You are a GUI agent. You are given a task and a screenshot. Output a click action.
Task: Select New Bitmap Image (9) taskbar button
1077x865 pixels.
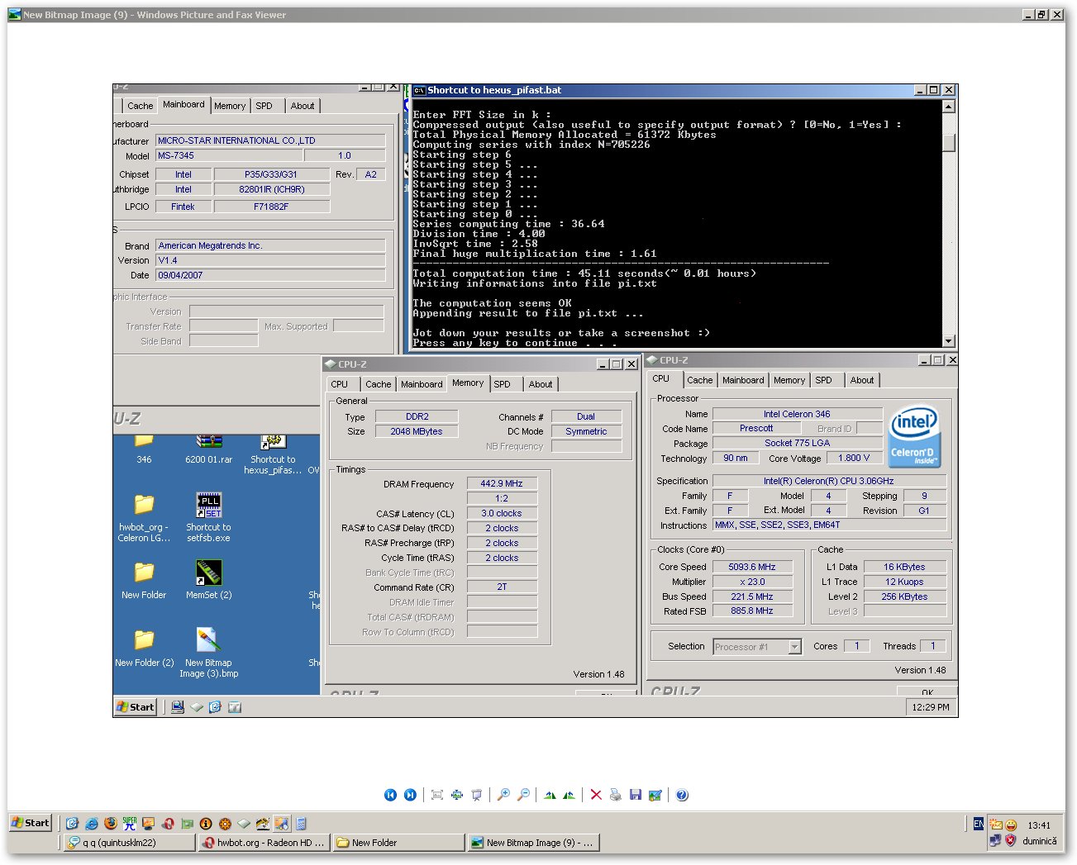click(x=533, y=843)
